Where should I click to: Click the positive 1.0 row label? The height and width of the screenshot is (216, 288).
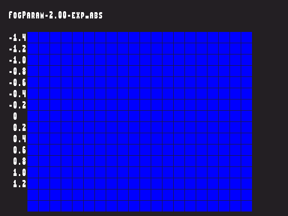[20, 172]
